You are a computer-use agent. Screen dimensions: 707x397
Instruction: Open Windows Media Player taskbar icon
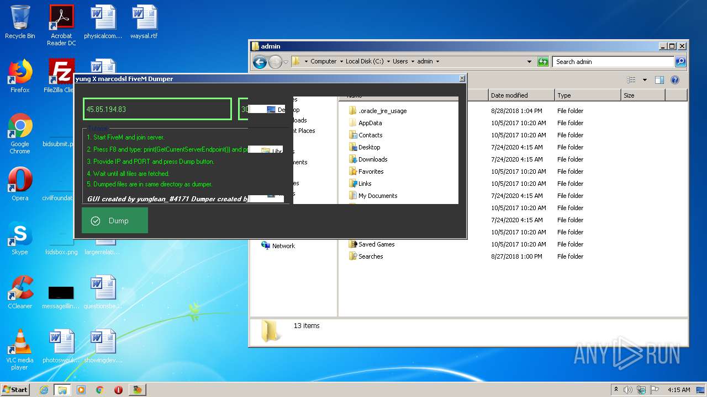(81, 390)
